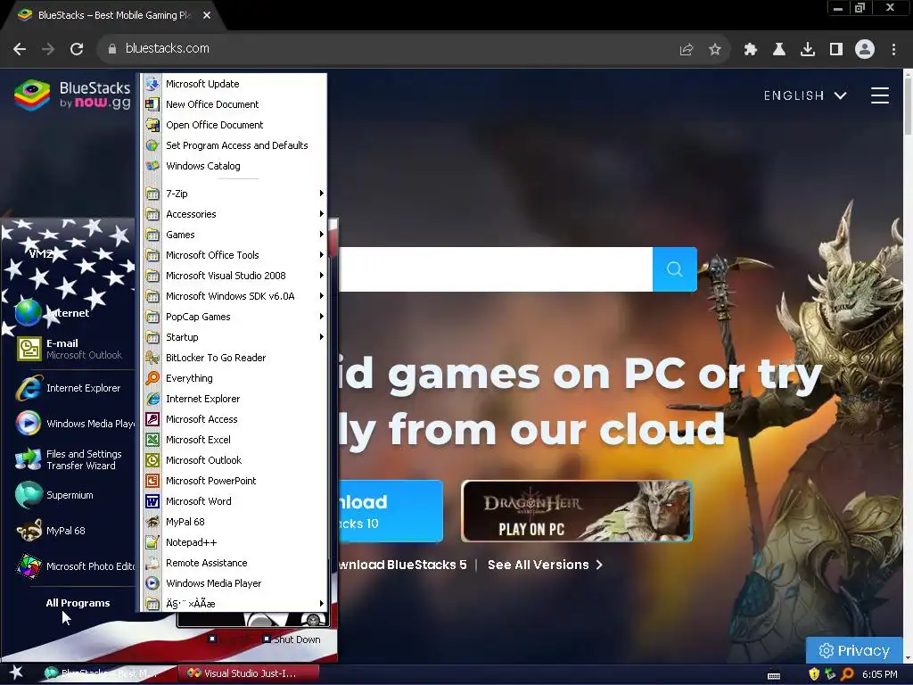Click Shut Down button in Start menu
Screen dimensions: 913x685
[292, 640]
